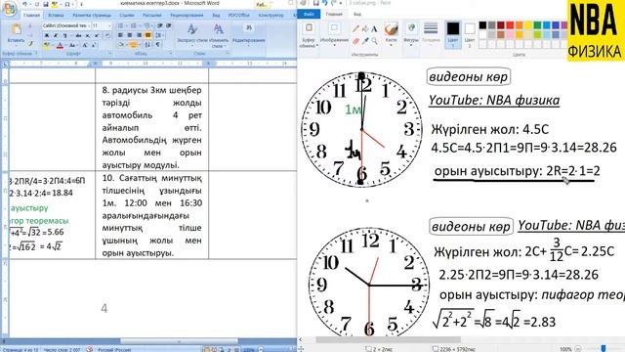This screenshot has width=625, height=352.
Task: Click Paint's zoom out minus button
Action: 579,349
